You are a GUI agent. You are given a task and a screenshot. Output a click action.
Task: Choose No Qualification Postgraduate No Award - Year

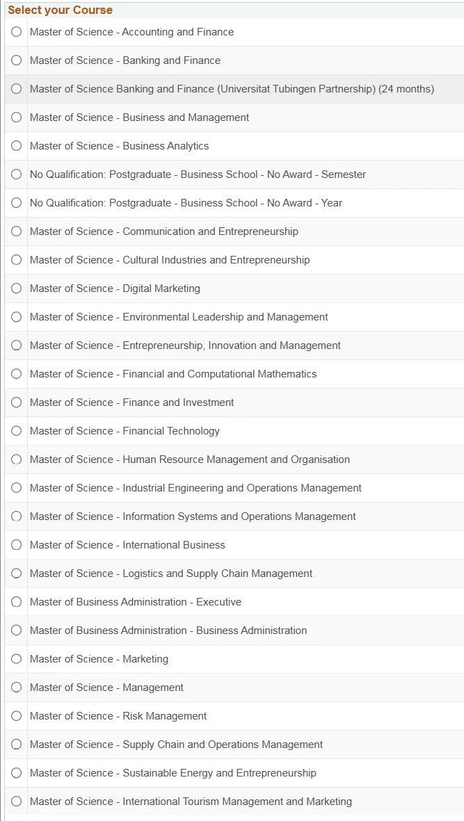coord(16,202)
